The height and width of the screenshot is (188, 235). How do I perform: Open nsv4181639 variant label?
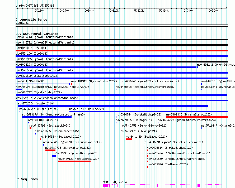tap(176, 159)
